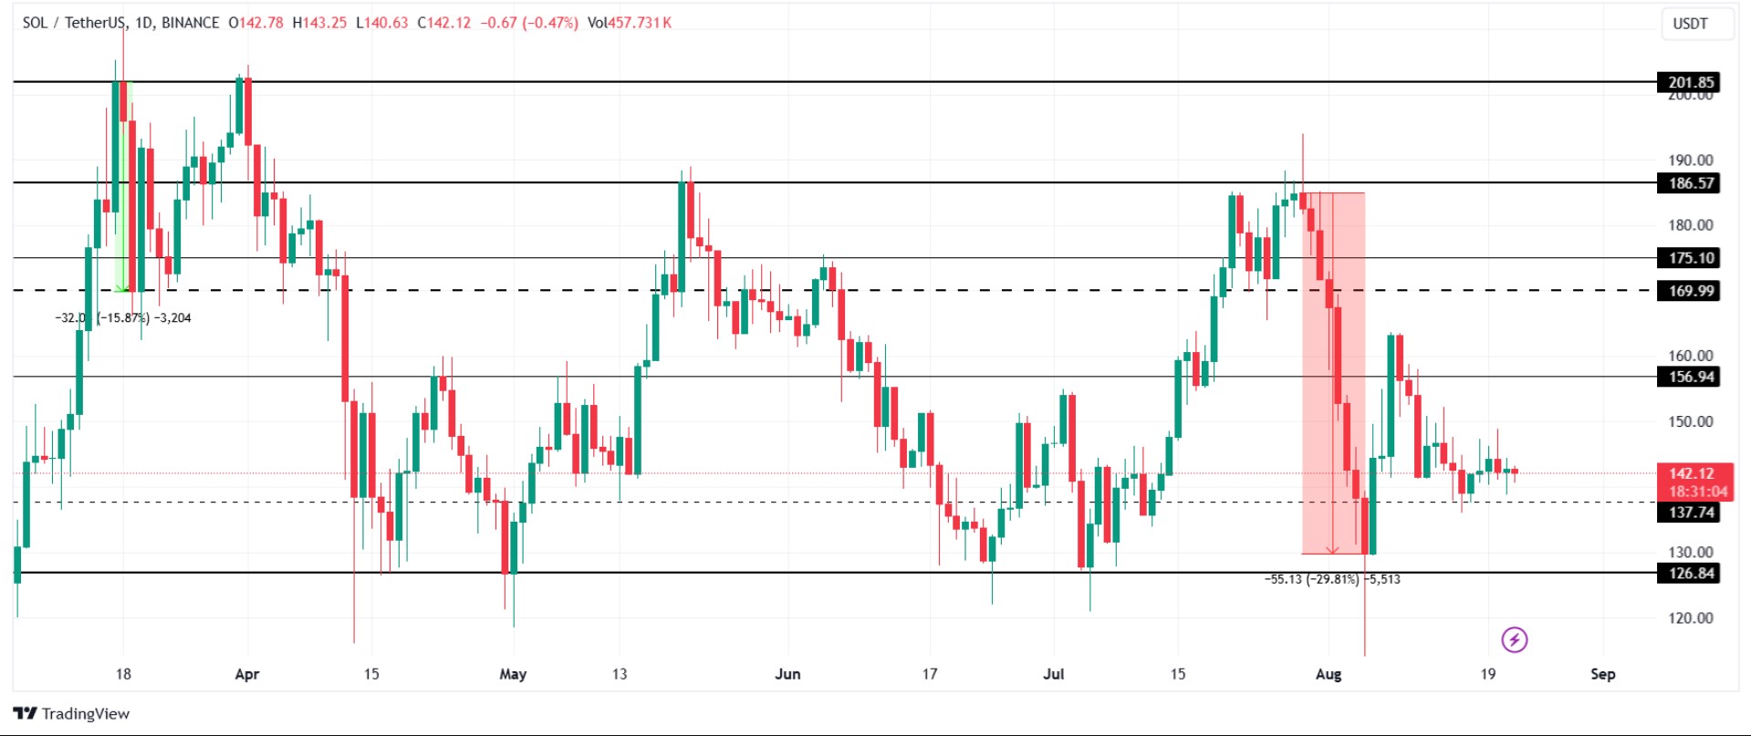
Task: Click the dashed 169.99 price label
Action: point(1690,291)
